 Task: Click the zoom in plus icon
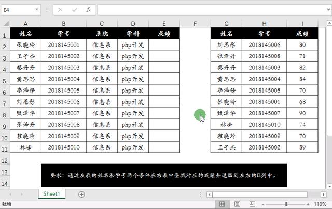click(x=308, y=204)
